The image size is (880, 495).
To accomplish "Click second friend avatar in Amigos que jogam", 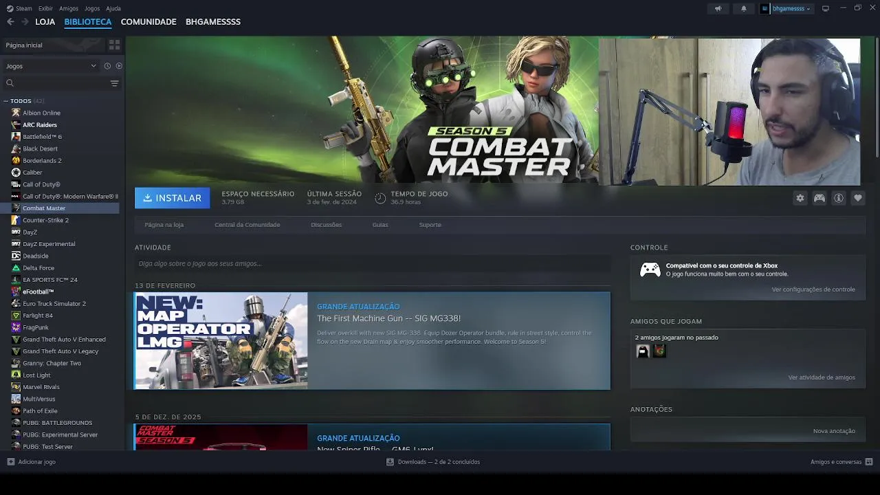I will pyautogui.click(x=659, y=351).
